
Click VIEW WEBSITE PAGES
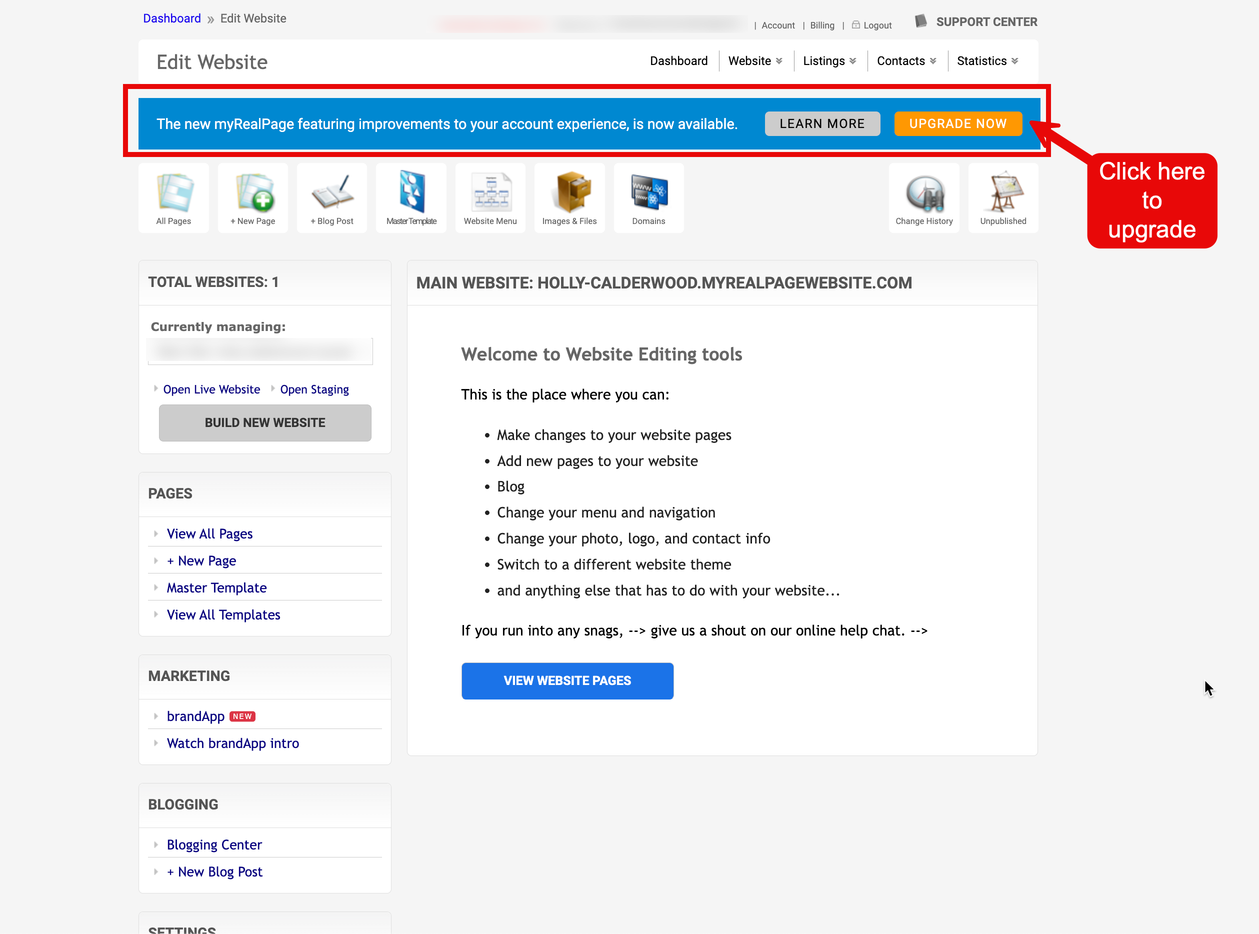[567, 680]
